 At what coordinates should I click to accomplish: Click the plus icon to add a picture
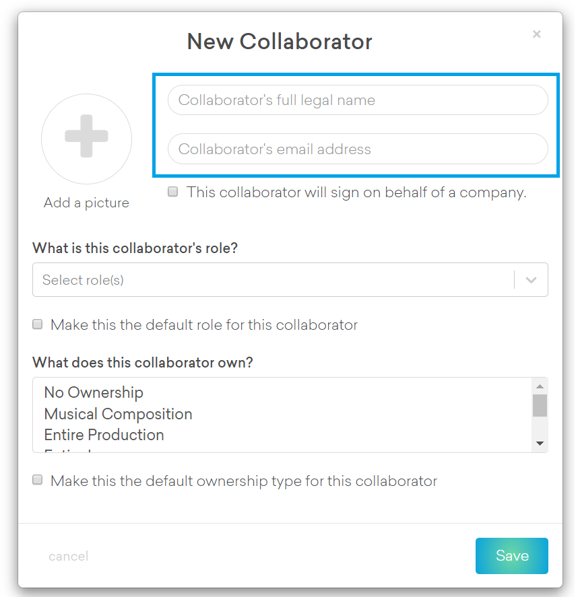[86, 137]
